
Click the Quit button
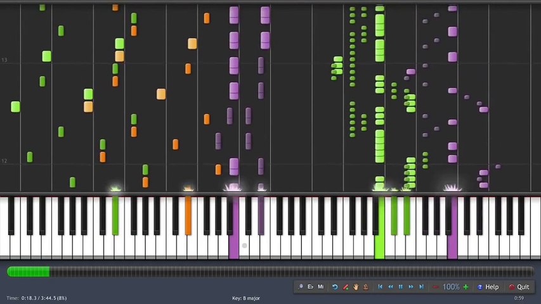[x=519, y=287]
